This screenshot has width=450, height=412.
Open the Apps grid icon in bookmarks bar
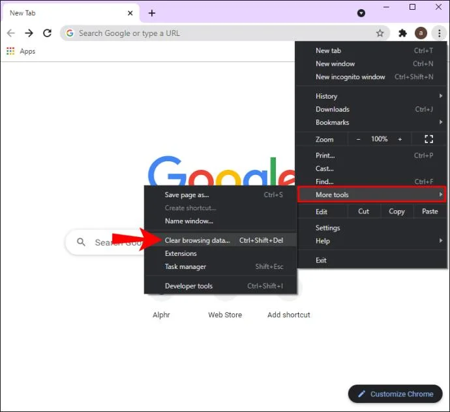tap(10, 51)
